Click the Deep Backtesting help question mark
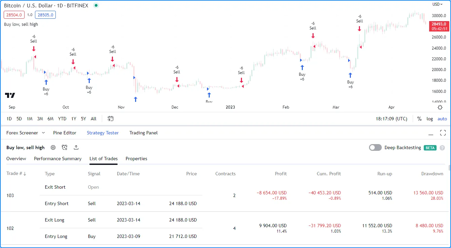This screenshot has height=248, width=451. pyautogui.click(x=442, y=148)
